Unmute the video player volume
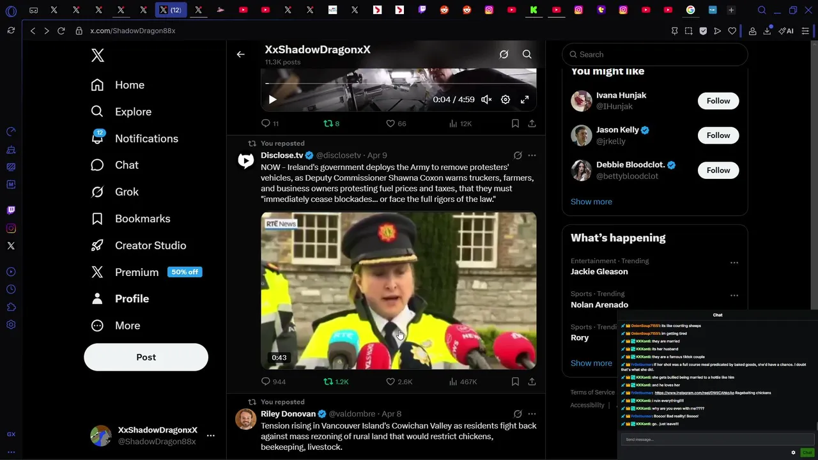The width and height of the screenshot is (818, 460). pos(486,100)
